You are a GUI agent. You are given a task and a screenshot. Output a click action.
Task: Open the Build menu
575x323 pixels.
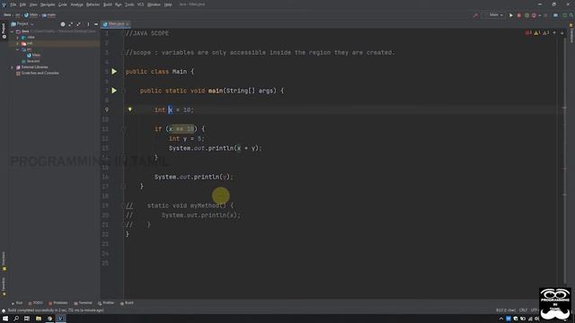[108, 4]
